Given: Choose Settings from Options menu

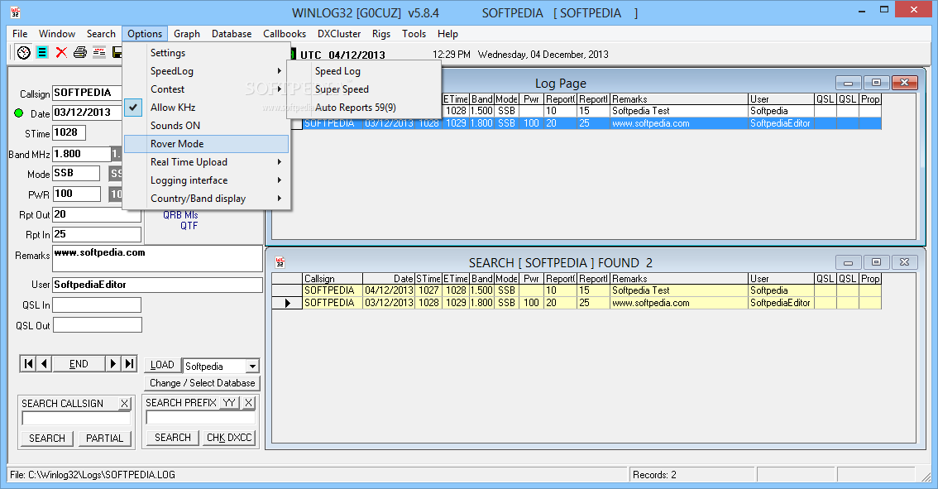Looking at the screenshot, I should (206, 53).
